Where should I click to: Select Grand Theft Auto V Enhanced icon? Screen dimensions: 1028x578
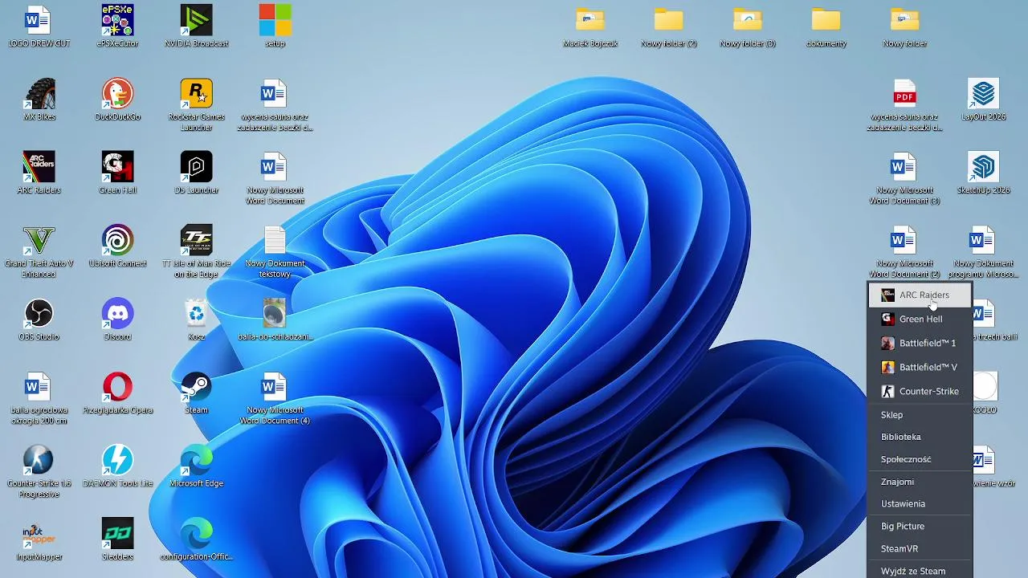39,252
